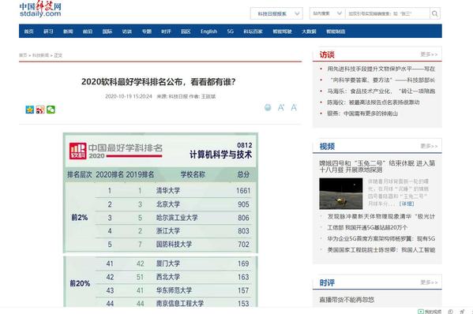
Task: Open the 科坛百家 nav item
Action: click(x=253, y=32)
